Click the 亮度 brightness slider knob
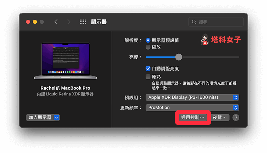The width and height of the screenshot is (267, 153). (x=179, y=57)
